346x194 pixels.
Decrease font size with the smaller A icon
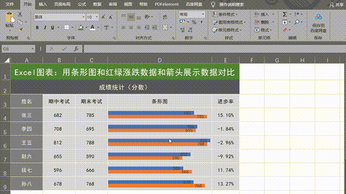coord(110,17)
